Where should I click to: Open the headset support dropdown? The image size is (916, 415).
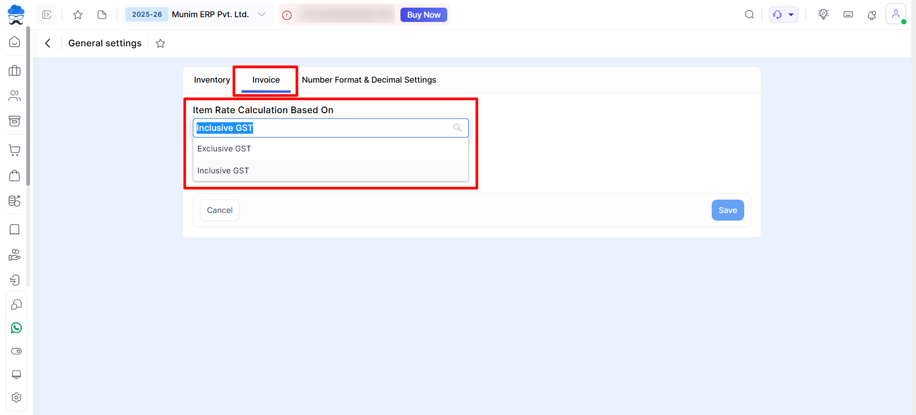coord(783,15)
